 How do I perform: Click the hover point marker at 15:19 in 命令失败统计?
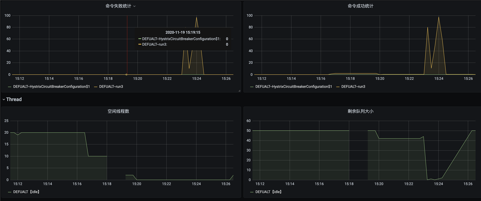(126, 74)
